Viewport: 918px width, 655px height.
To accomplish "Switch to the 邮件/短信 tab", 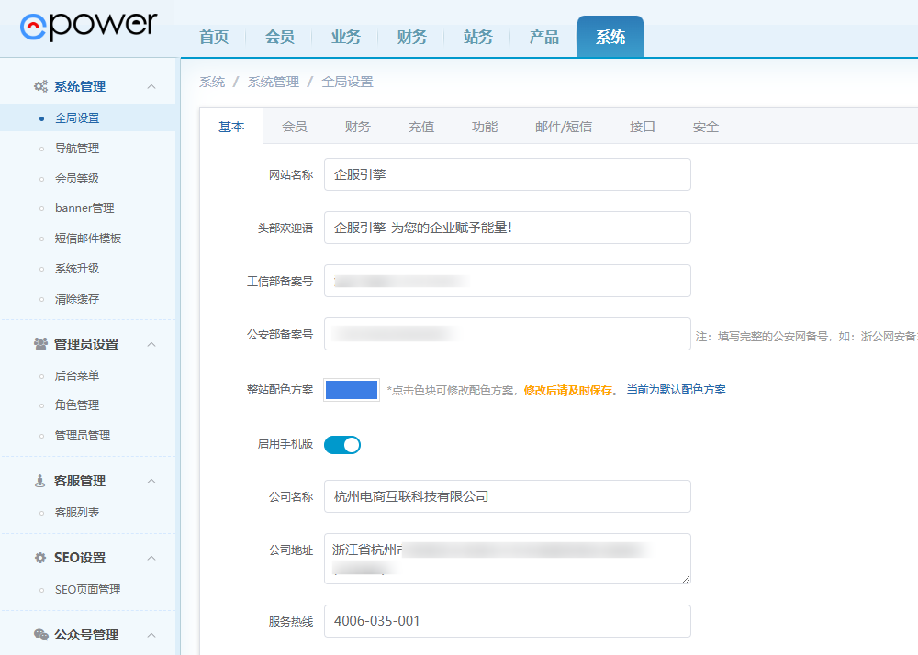I will [564, 127].
